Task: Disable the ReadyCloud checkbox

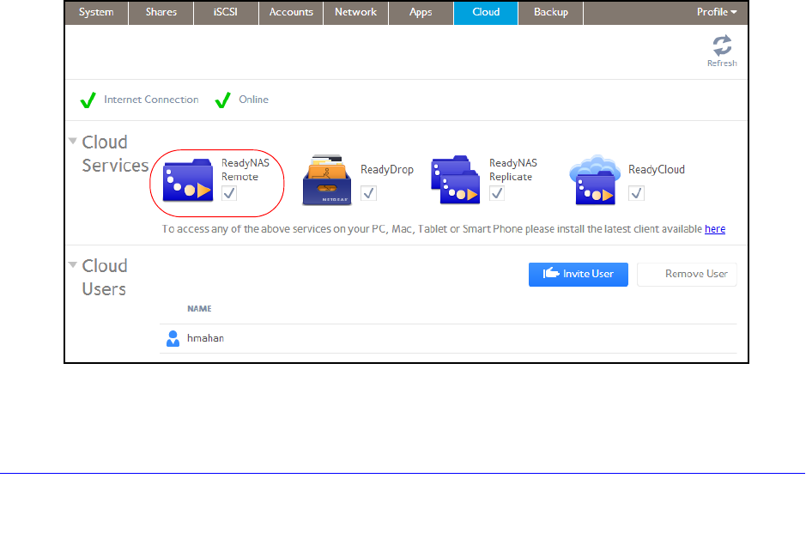Action: 636,194
